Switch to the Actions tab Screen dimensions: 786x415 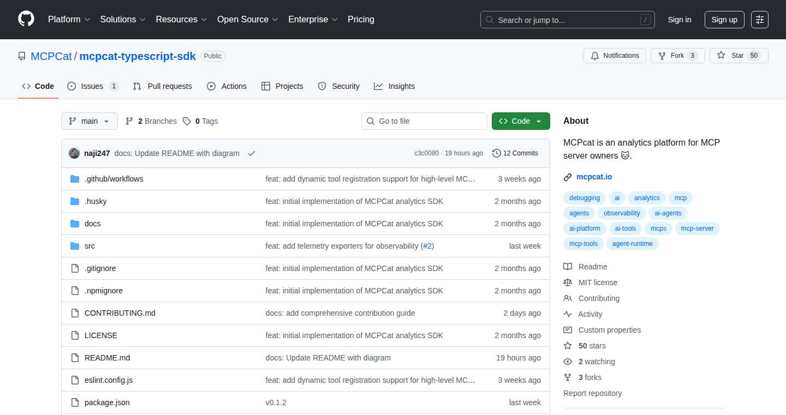227,86
